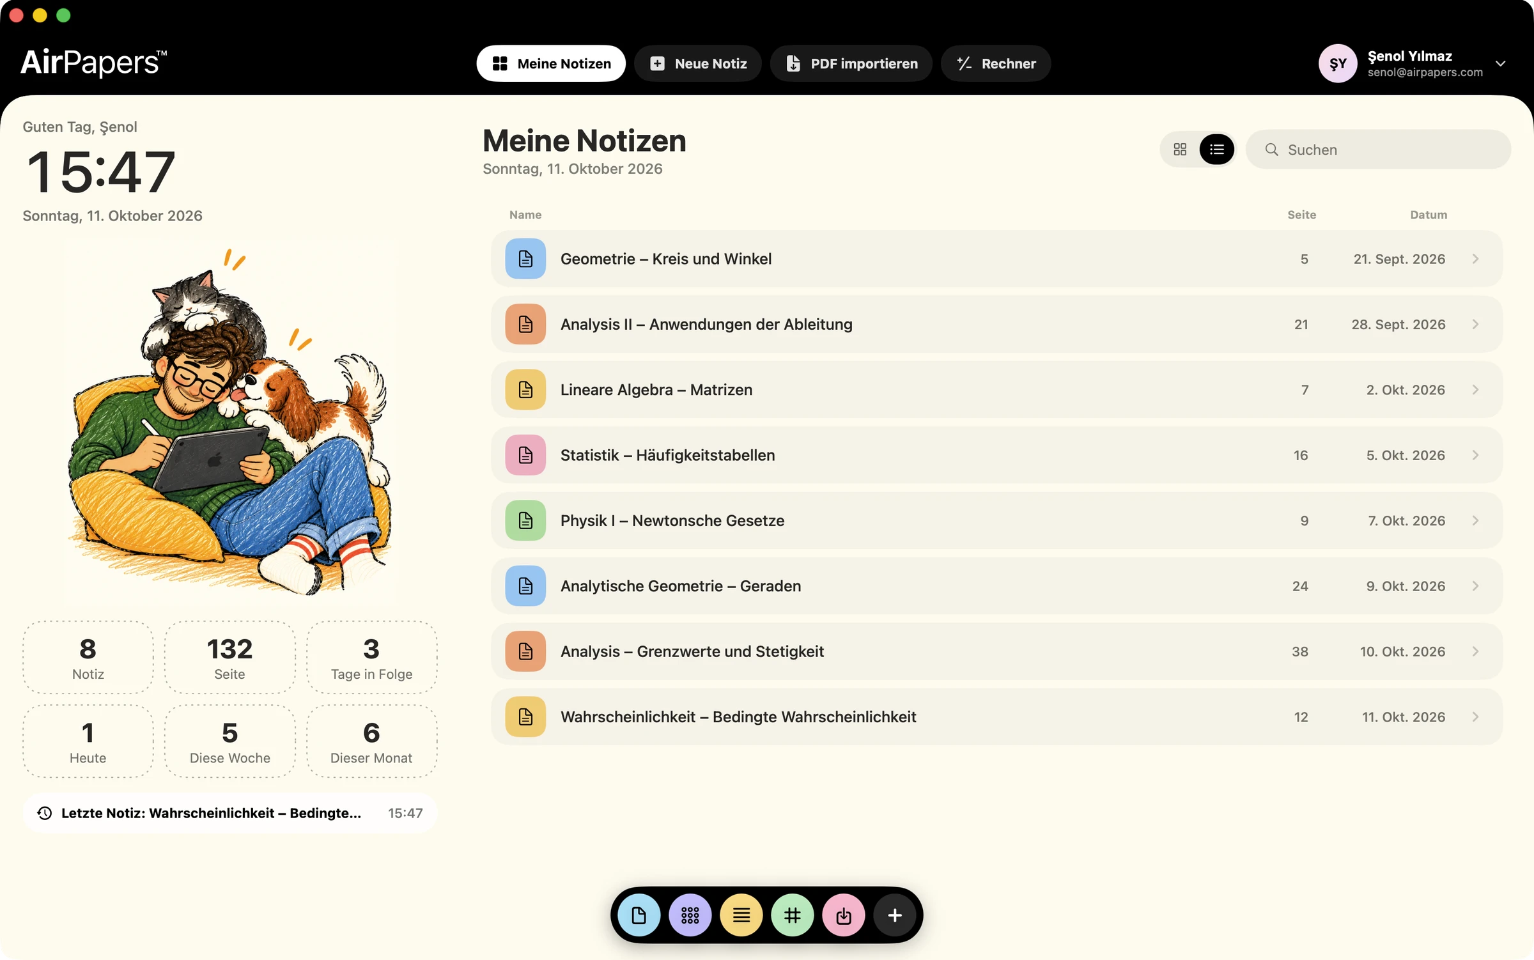The image size is (1534, 960).
Task: Click the Analytische Geometrie – Geraden document icon
Action: tap(525, 586)
